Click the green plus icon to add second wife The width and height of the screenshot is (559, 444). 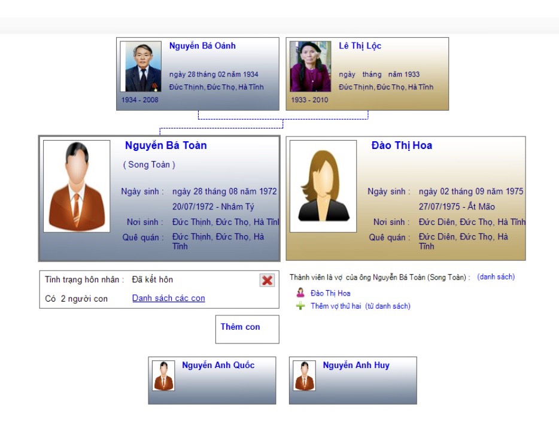pyautogui.click(x=300, y=306)
